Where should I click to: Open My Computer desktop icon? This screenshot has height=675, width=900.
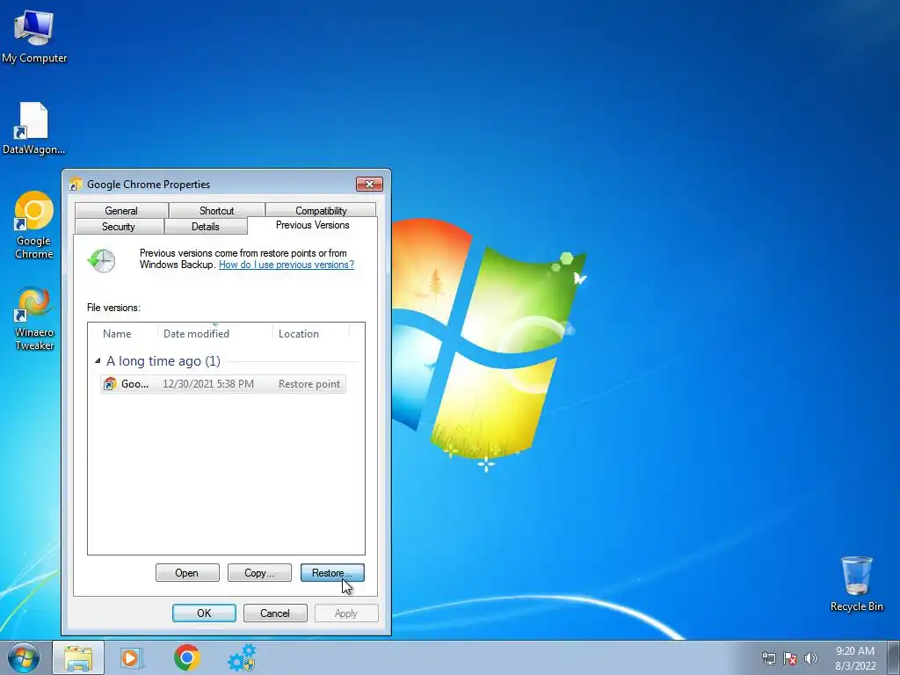[34, 37]
